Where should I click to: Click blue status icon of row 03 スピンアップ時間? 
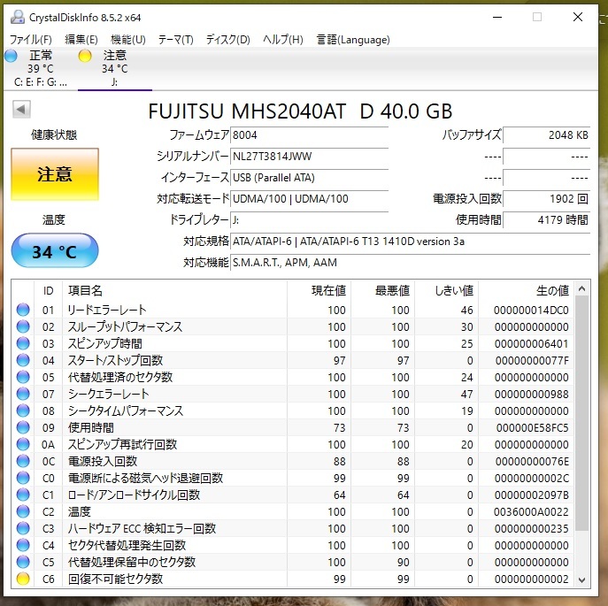point(23,343)
